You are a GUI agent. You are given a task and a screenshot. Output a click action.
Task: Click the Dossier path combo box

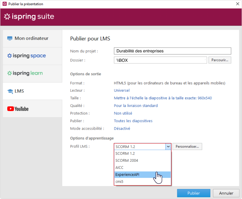click(160, 60)
